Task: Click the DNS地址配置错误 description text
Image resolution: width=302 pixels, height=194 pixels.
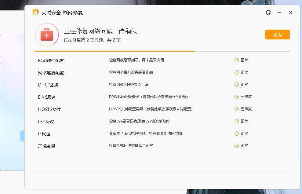Action: (148, 97)
